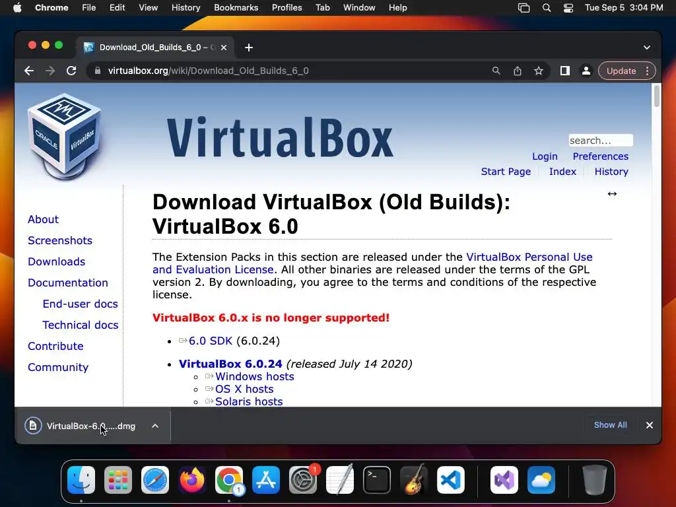
Task: Open the View menu
Action: (148, 8)
